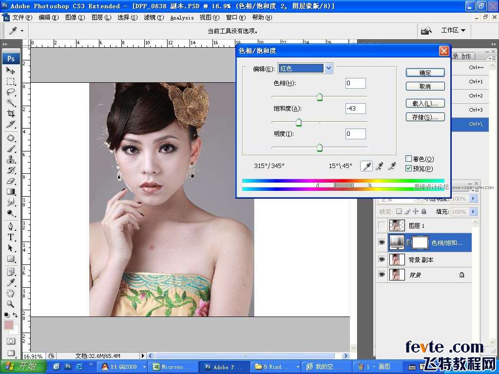The image size is (499, 374).
Task: Open the status bar info arrow
Action: coord(143,355)
